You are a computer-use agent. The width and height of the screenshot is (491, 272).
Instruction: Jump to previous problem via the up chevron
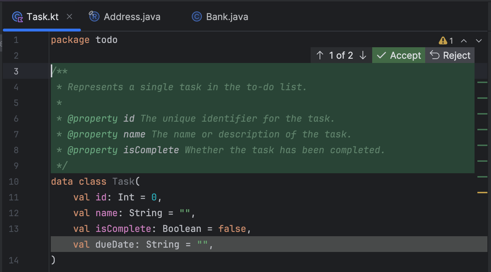tap(464, 41)
